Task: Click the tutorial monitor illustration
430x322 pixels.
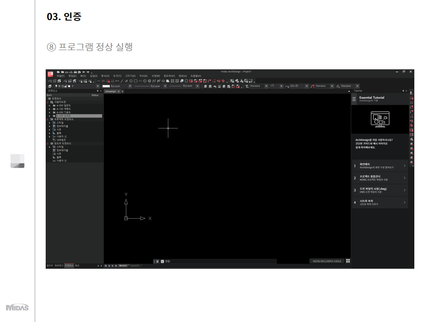Action: tap(380, 119)
